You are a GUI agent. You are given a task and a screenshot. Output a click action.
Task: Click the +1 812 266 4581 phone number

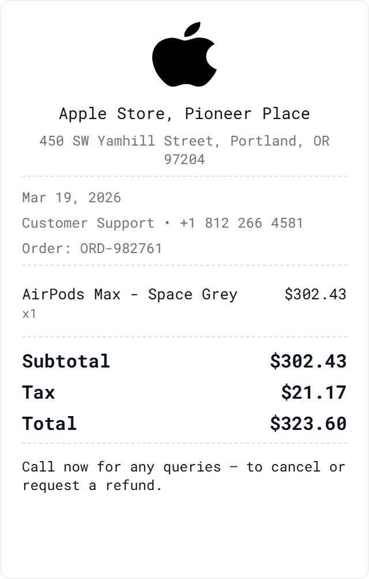pyautogui.click(x=241, y=223)
